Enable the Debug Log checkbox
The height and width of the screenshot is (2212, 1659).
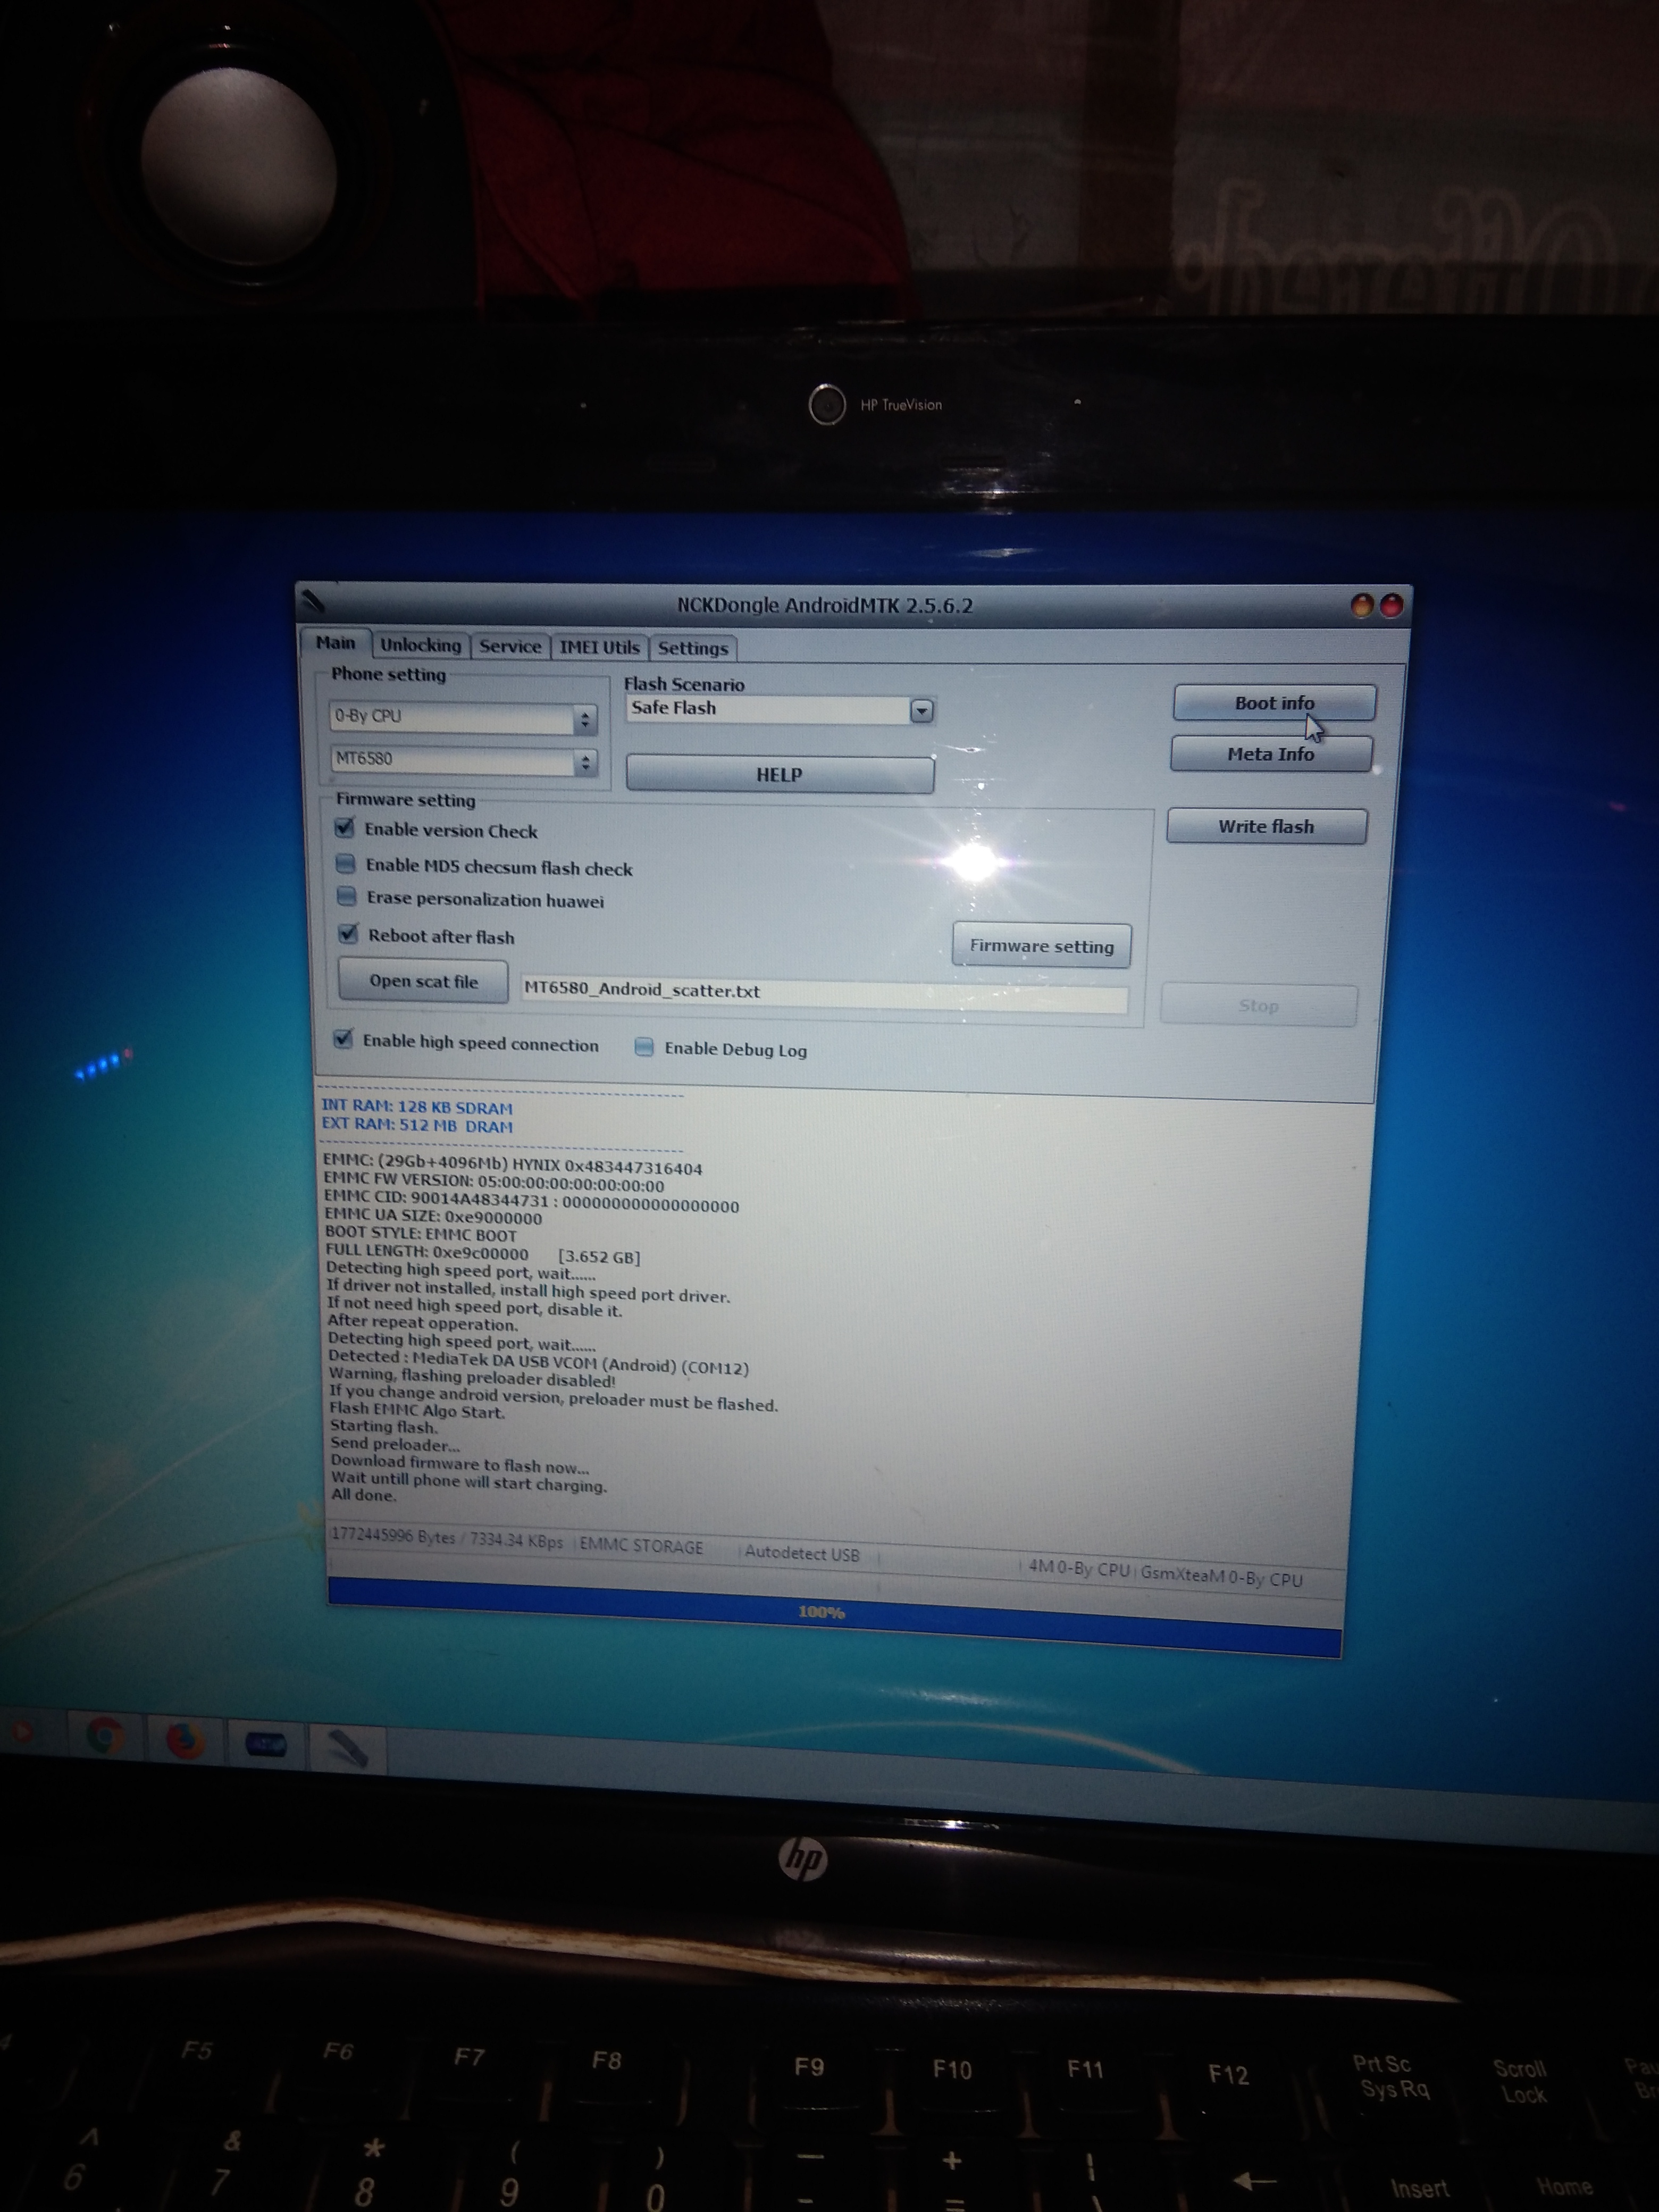[644, 1047]
